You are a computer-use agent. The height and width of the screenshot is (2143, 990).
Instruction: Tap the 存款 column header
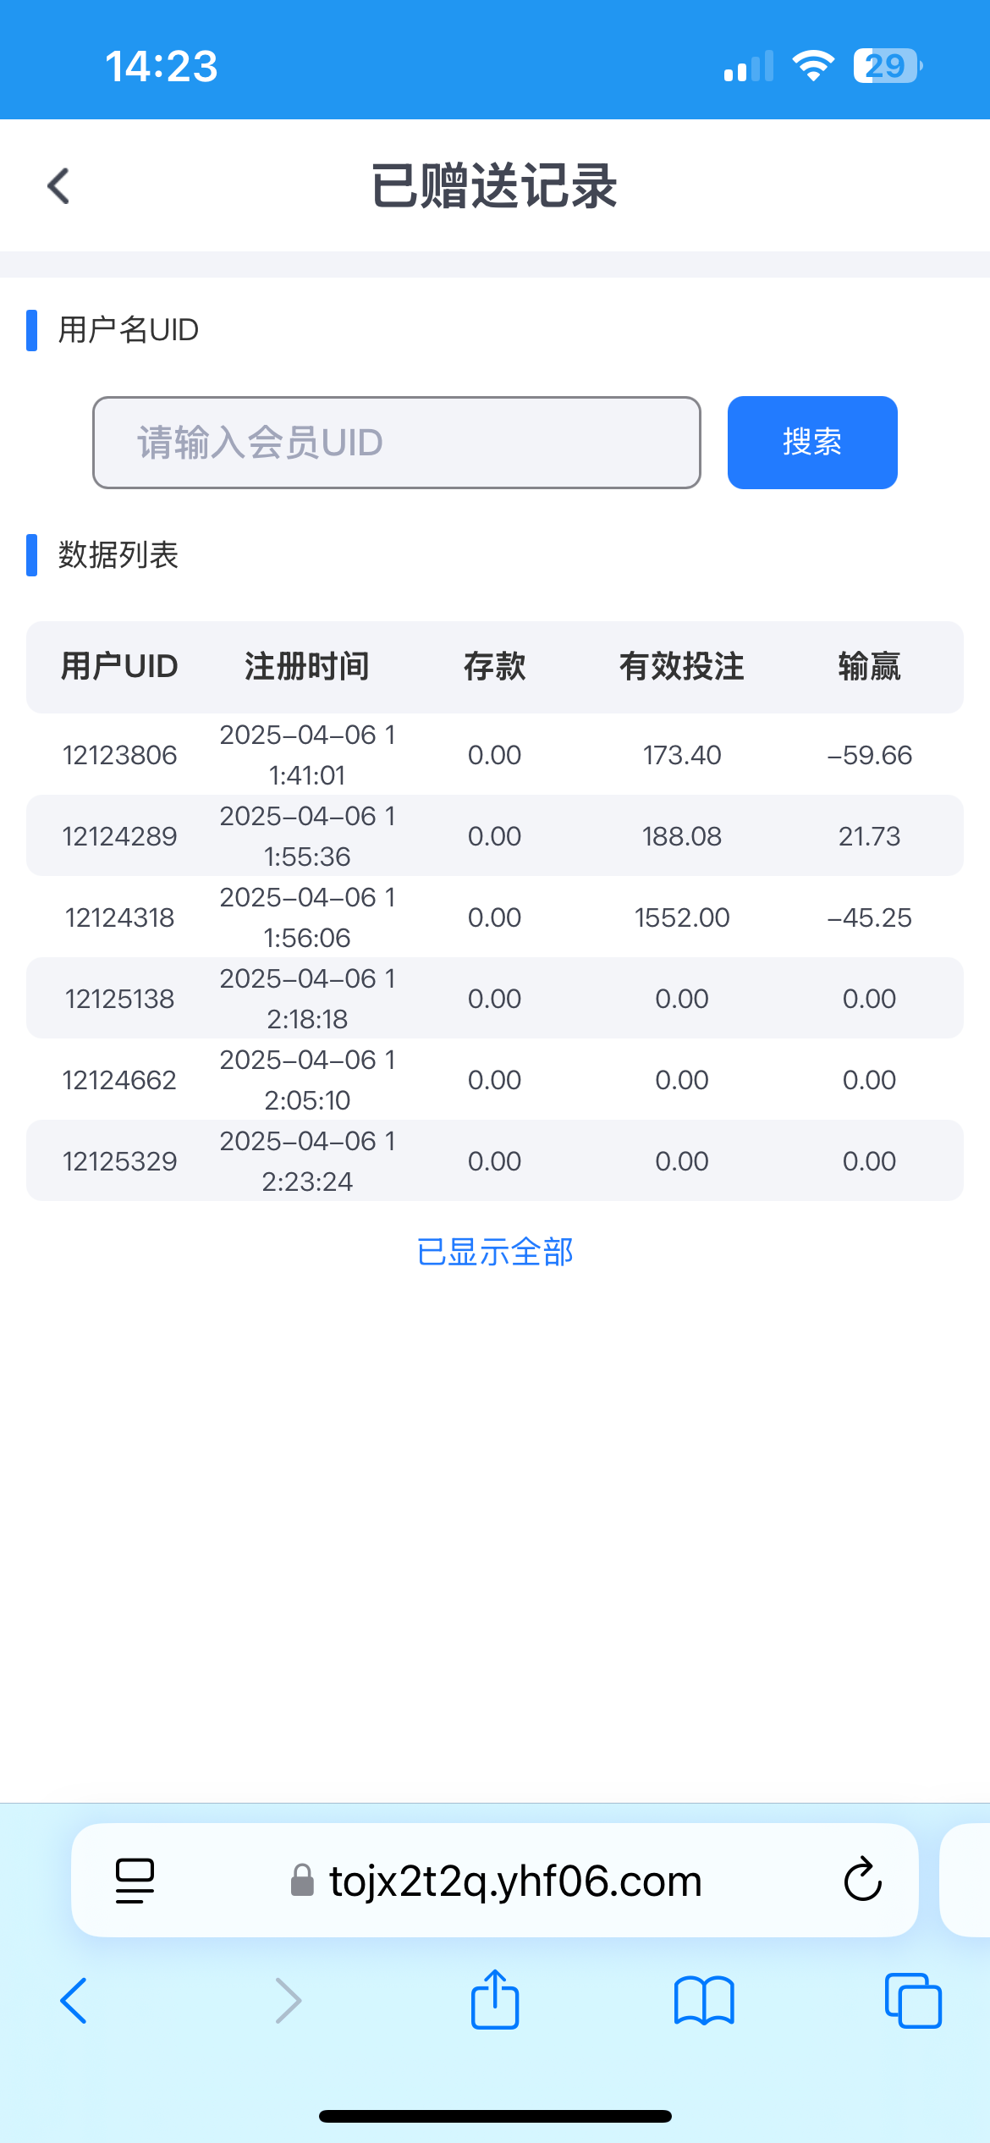(494, 666)
